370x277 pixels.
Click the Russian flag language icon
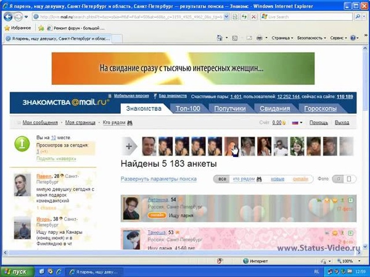[295, 122]
